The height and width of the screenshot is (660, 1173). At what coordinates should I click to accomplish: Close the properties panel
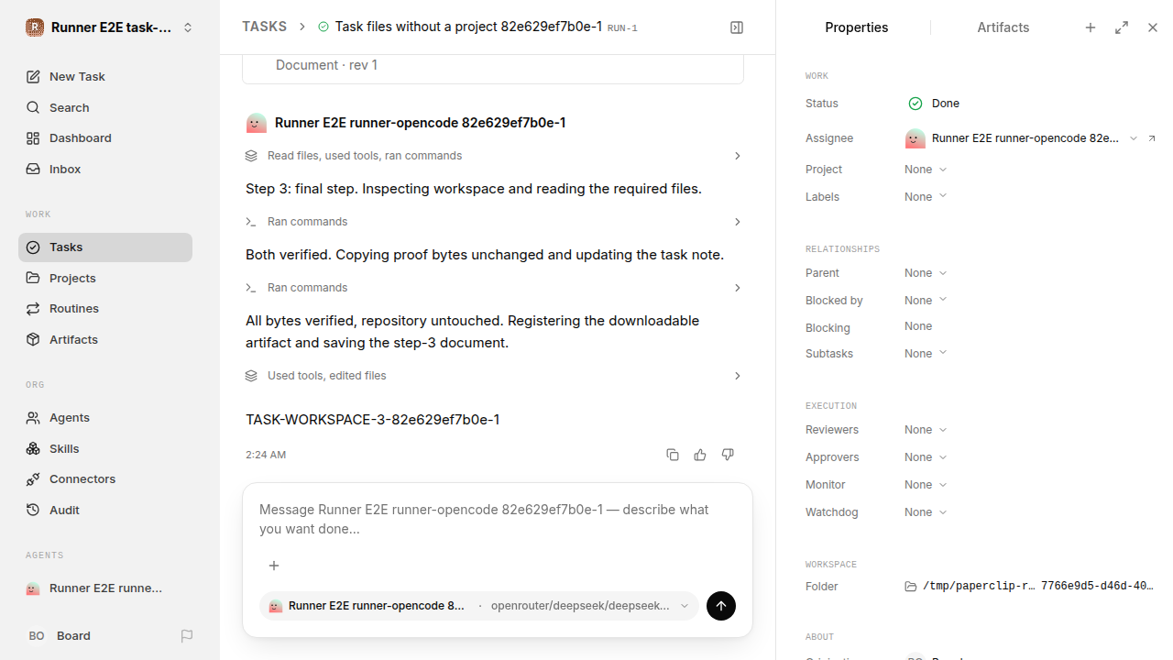1153,27
